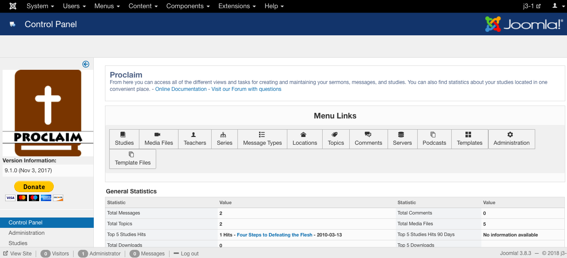567x258 pixels.
Task: Click the General Statistics heading
Action: [131, 191]
